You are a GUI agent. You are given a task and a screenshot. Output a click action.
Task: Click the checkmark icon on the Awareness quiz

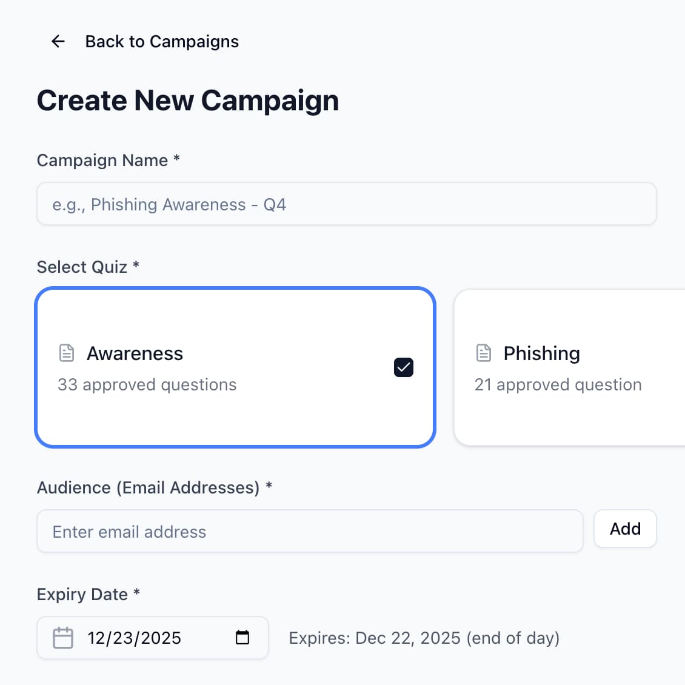pos(403,367)
